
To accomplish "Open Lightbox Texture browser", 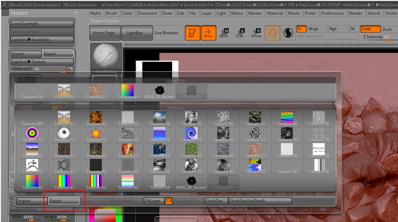I will 42,62.
